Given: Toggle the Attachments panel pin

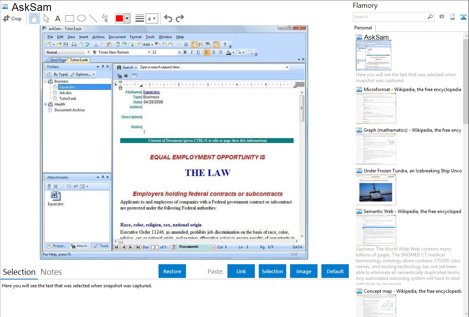Looking at the screenshot, I should point(103,177).
